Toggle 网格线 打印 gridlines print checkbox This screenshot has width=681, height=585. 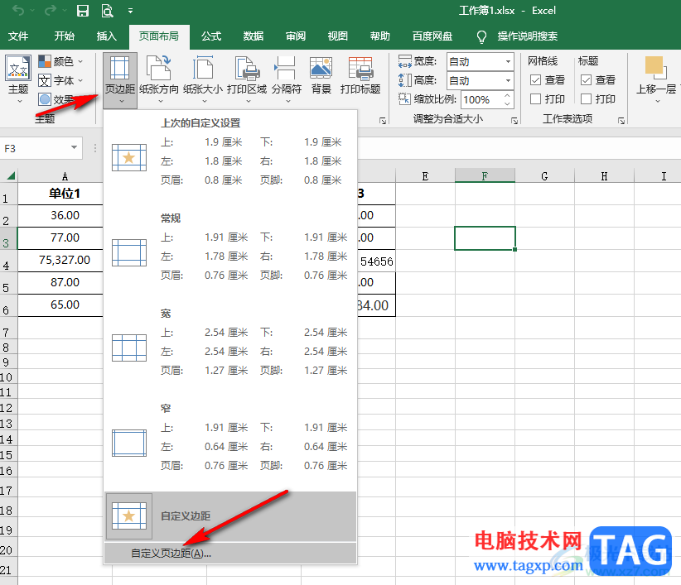click(x=535, y=98)
